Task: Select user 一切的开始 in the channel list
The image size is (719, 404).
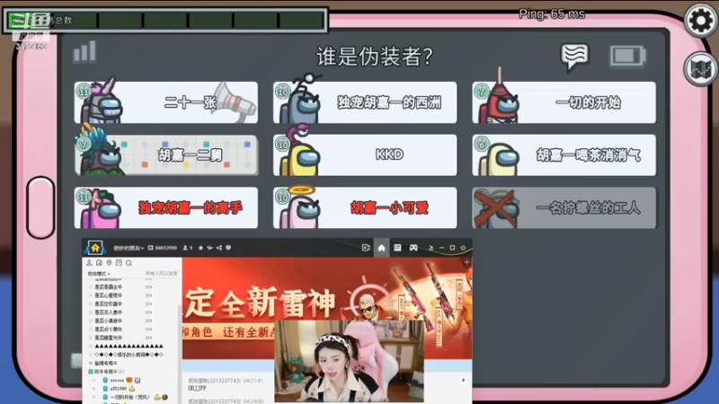Action: pos(129,397)
